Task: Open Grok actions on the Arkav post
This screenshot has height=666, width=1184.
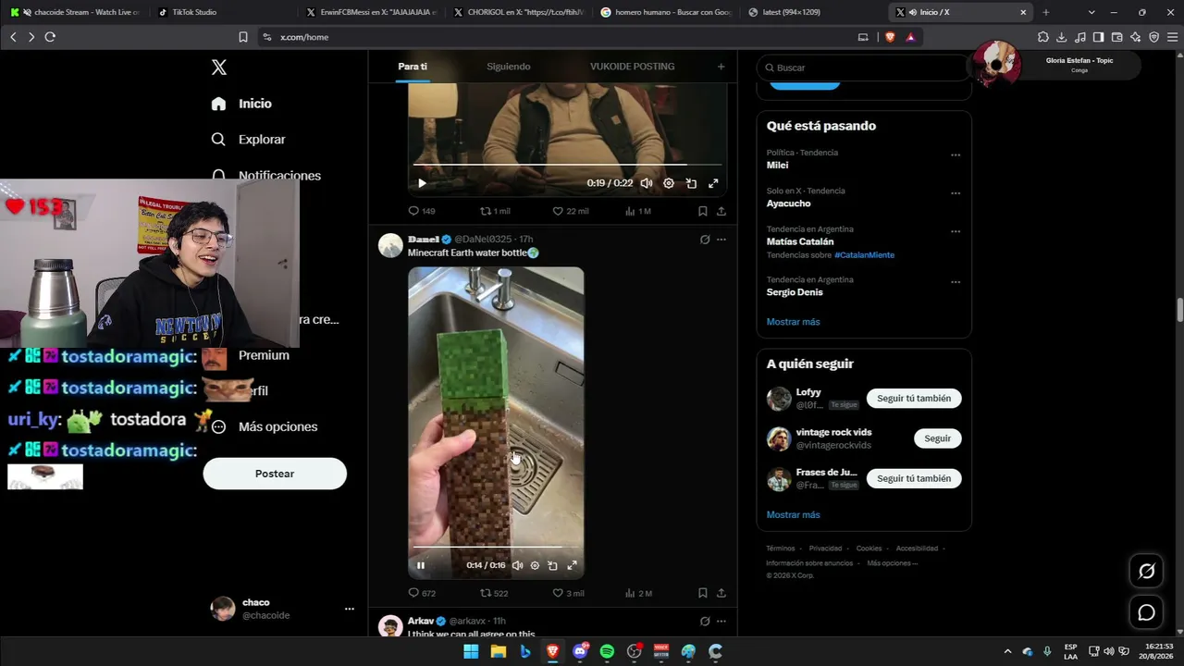Action: [x=705, y=621]
